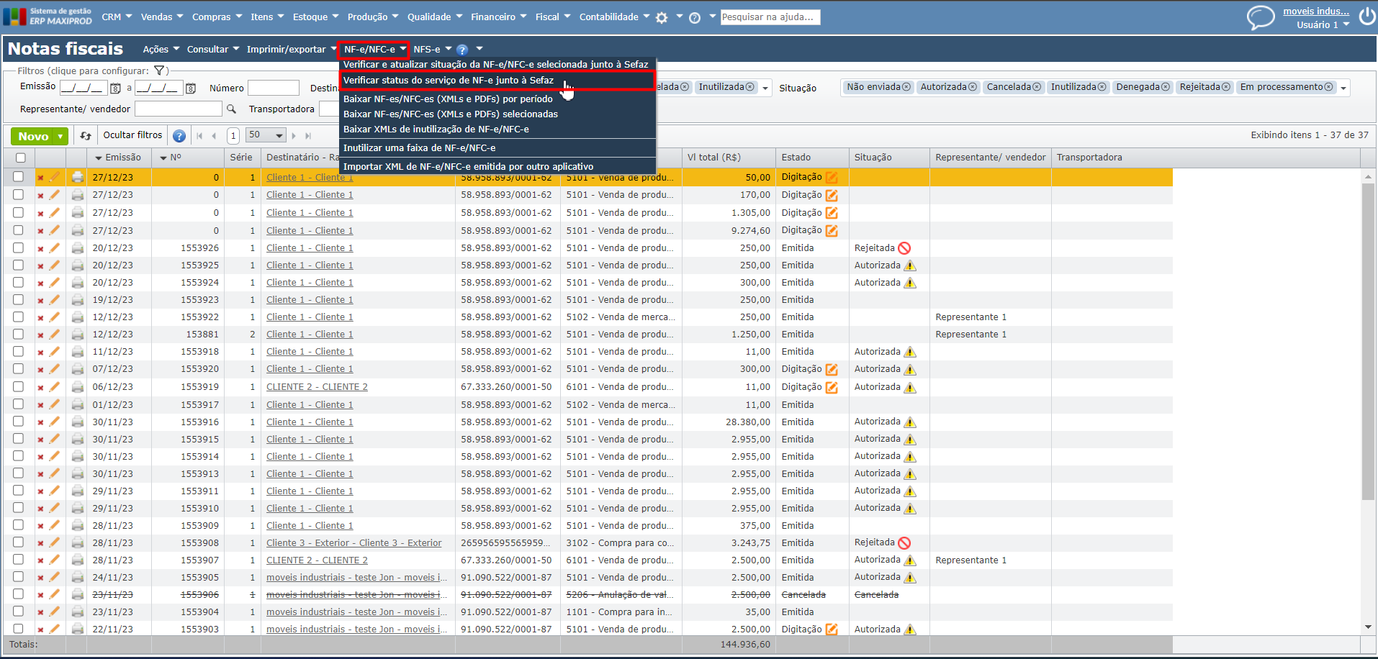
Task: Open CLIENTE 2 - CLIENTE 2 link for invoice 1553919
Action: [317, 387]
